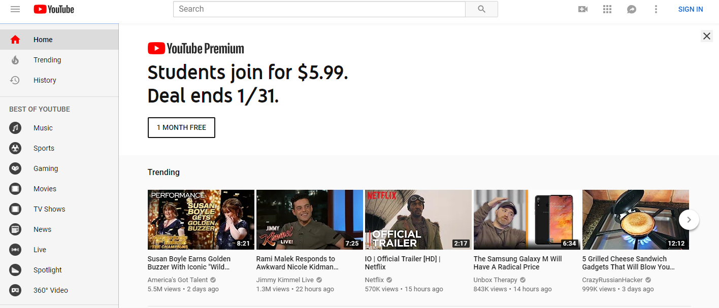Click the SIGN IN link
Image resolution: width=719 pixels, height=308 pixels.
click(x=691, y=9)
